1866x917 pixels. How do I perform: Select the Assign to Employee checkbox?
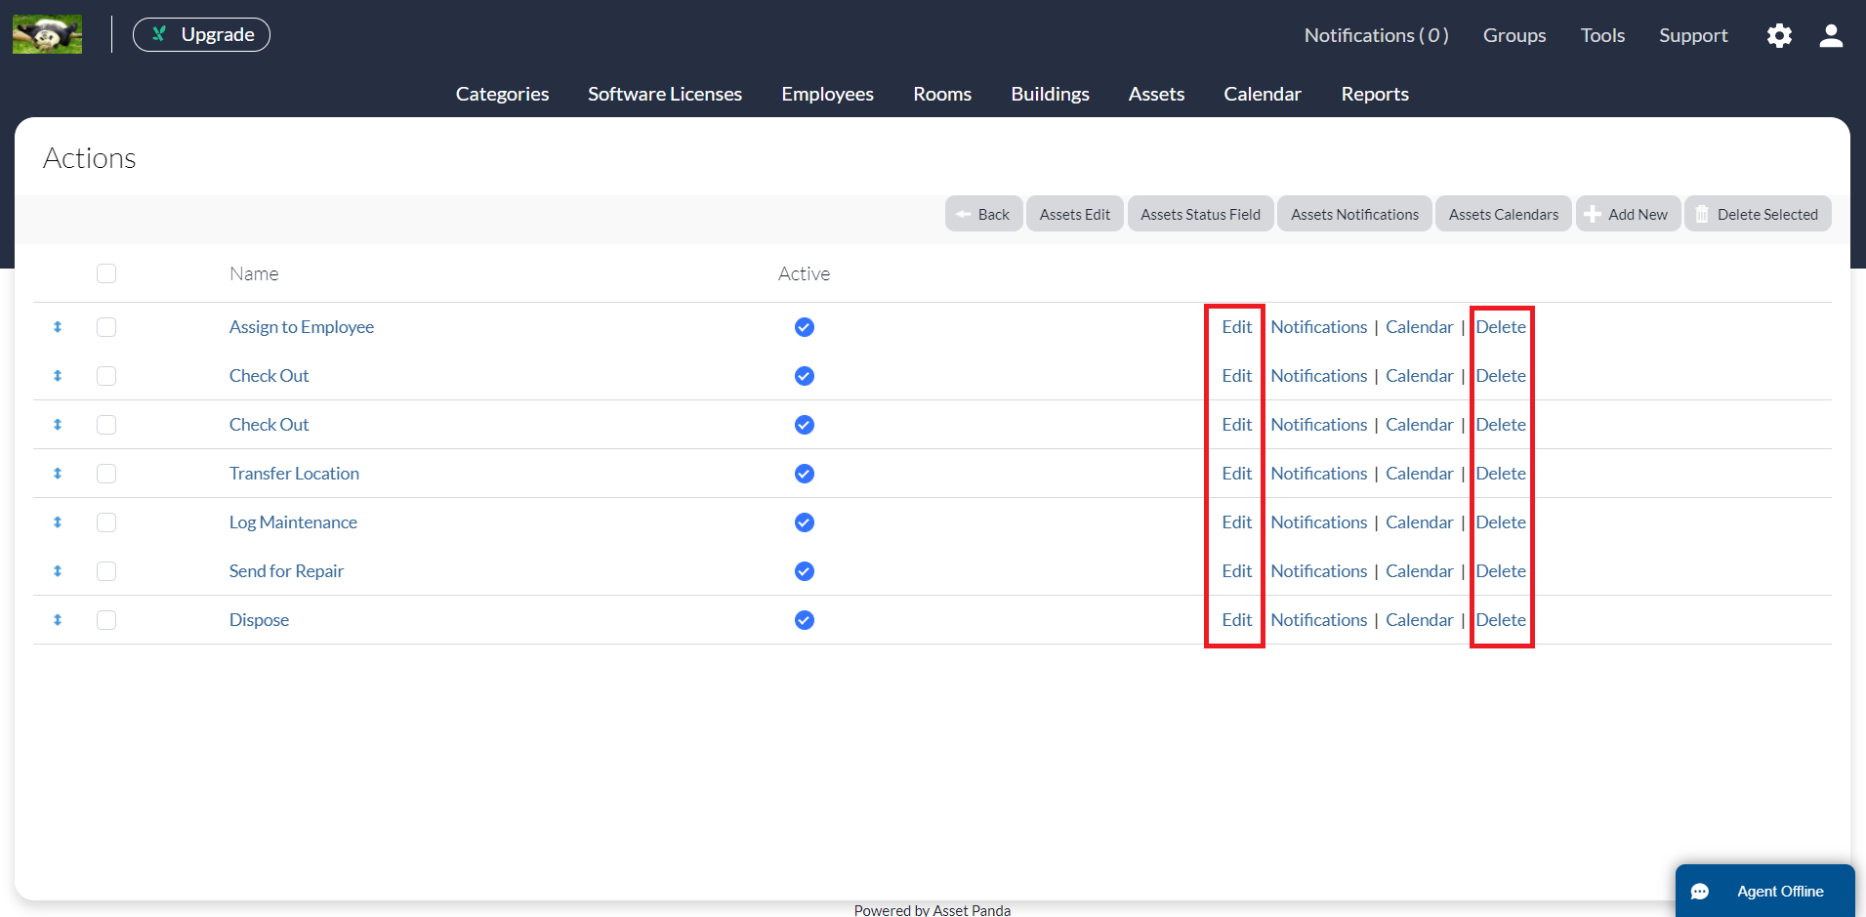(106, 327)
